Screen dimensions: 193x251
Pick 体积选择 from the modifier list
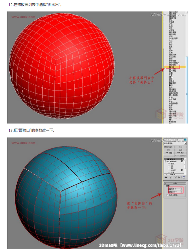(x=172, y=99)
